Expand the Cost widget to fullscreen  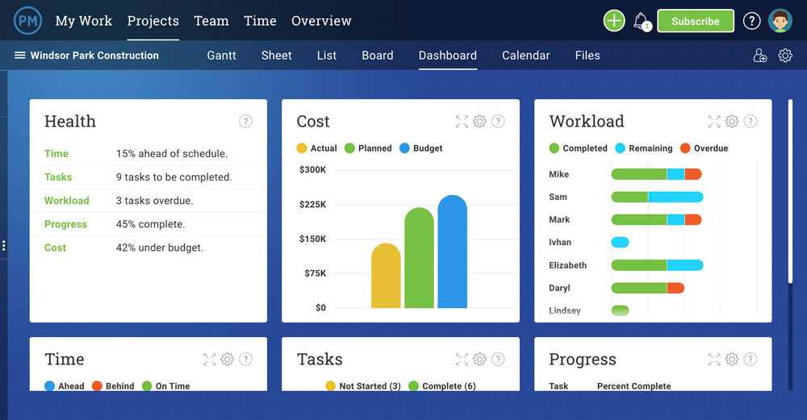pyautogui.click(x=462, y=121)
